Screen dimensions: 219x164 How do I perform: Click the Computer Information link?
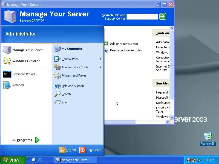tap(163, 59)
